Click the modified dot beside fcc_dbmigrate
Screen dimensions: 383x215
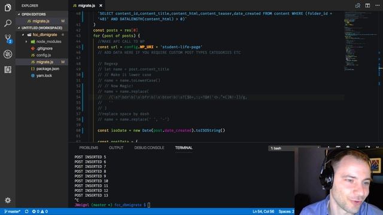coord(63,35)
